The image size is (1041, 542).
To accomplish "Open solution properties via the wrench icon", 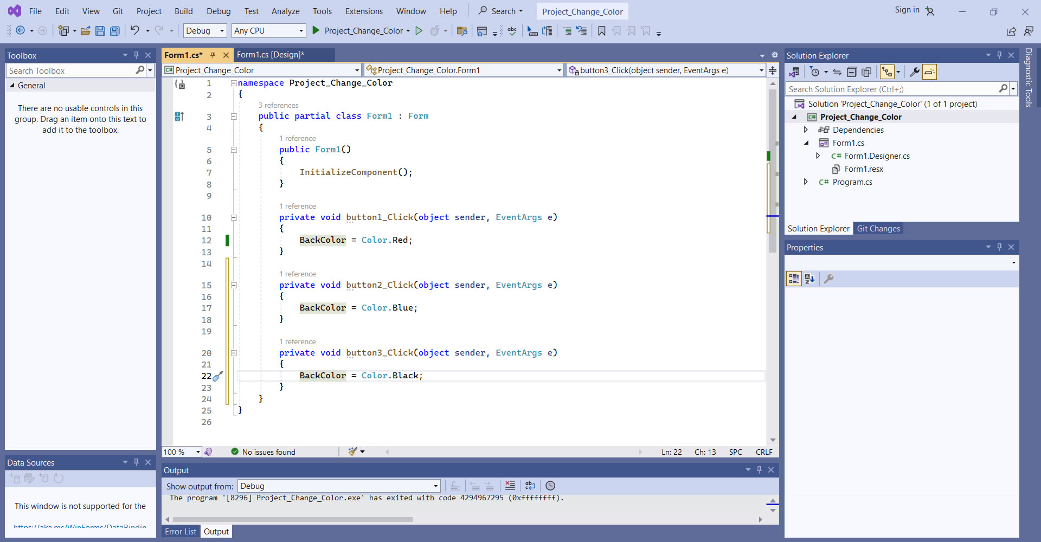I will (x=914, y=72).
